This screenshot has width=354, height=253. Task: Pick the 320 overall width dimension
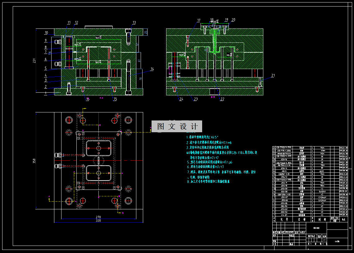coord(98,220)
